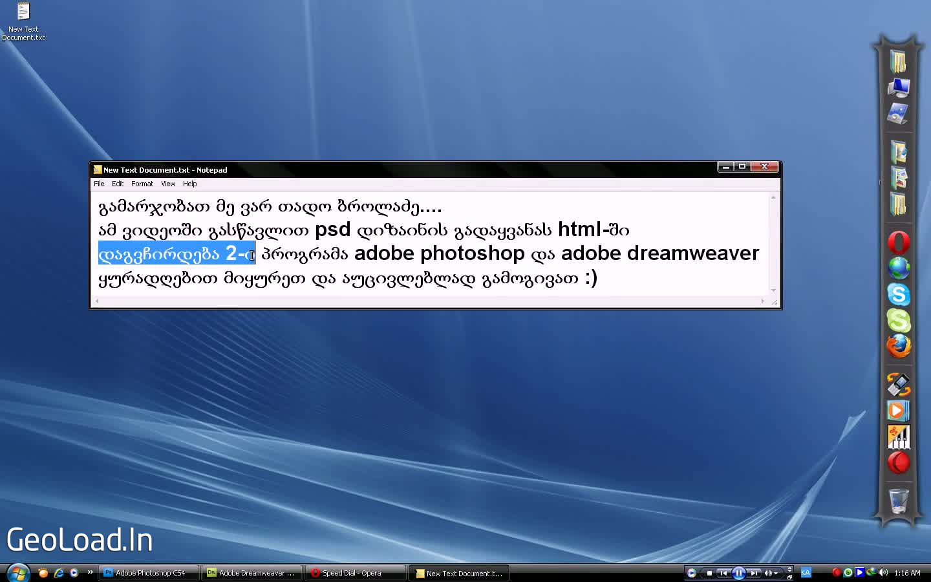931x582 pixels.
Task: Open KA language bar indicator
Action: point(806,572)
